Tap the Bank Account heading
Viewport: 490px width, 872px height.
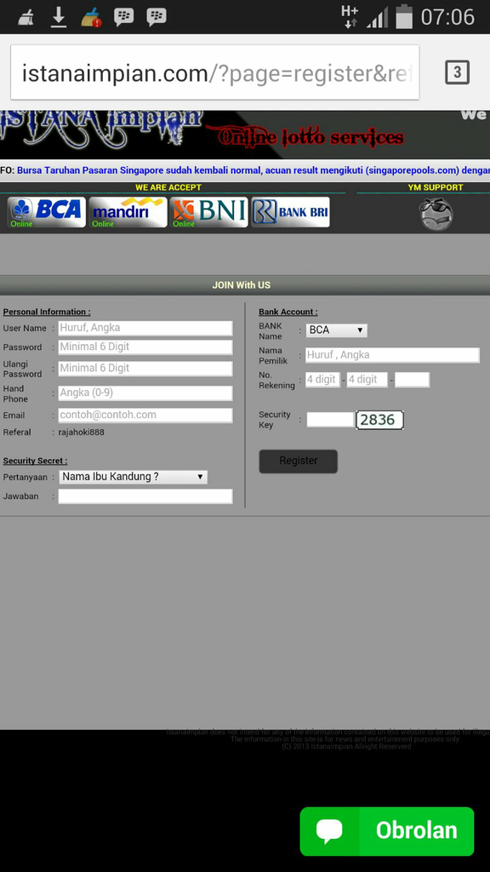point(288,312)
